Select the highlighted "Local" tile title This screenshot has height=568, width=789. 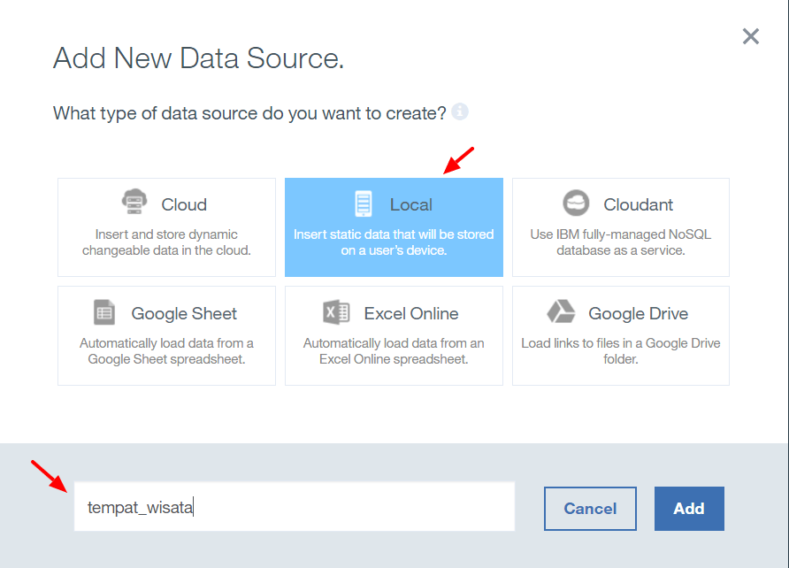(411, 204)
